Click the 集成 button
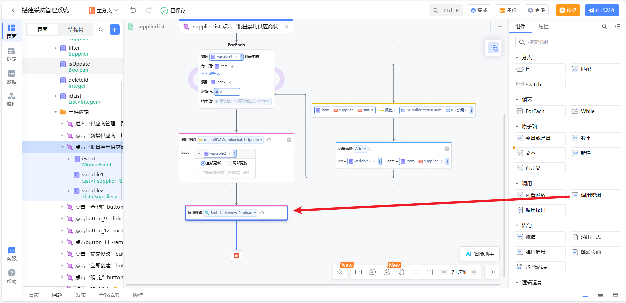Viewport: 626px width, 303px height. (x=479, y=10)
